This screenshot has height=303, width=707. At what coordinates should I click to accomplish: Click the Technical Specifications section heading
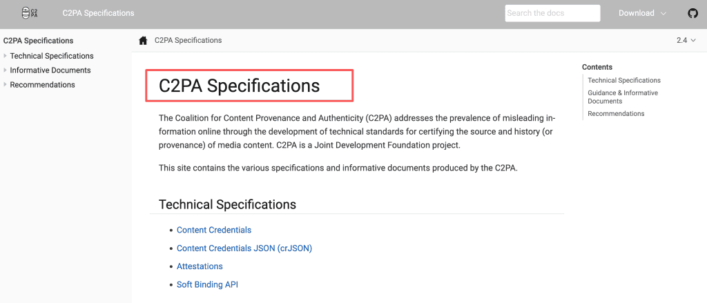tap(227, 204)
